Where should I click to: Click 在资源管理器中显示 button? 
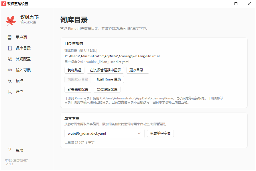105,70
